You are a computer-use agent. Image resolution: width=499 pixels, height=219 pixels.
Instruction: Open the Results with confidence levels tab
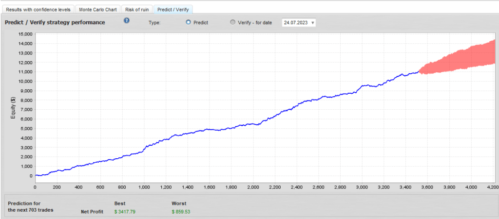38,10
